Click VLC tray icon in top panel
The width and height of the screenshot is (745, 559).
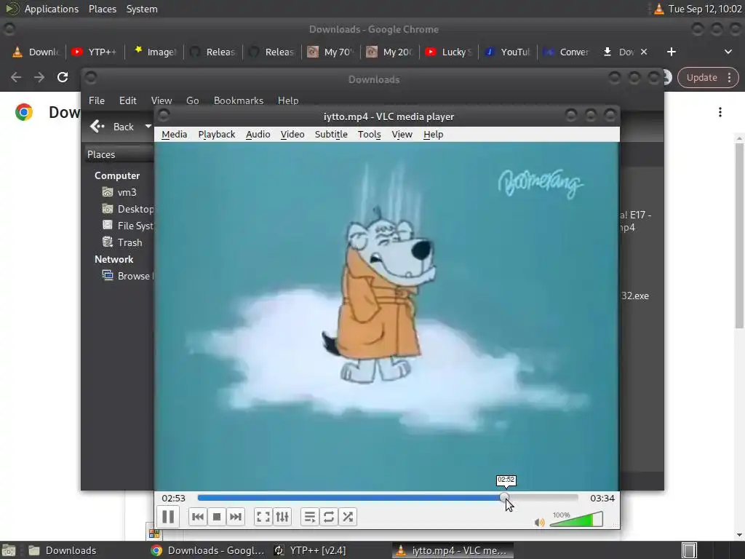pos(658,9)
